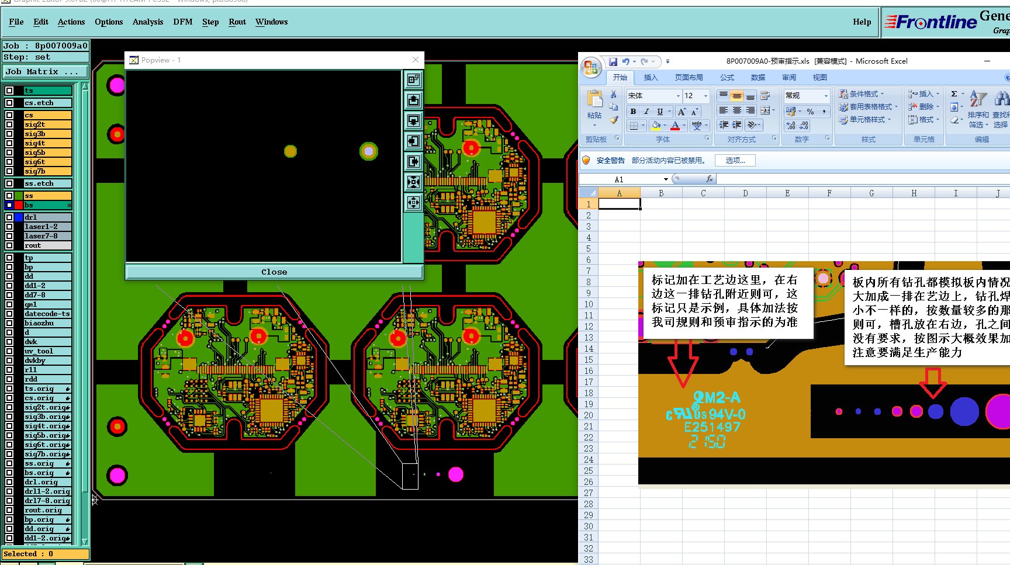
Task: Open the font size dropdown showing 12
Action: [706, 96]
